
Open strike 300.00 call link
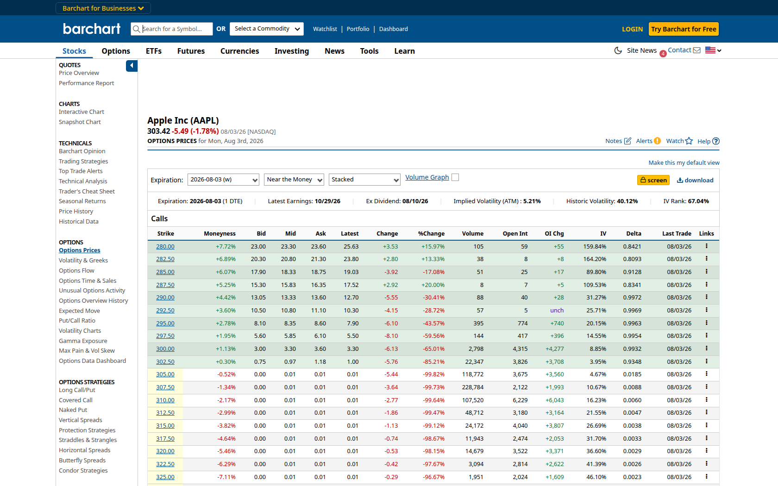point(165,349)
